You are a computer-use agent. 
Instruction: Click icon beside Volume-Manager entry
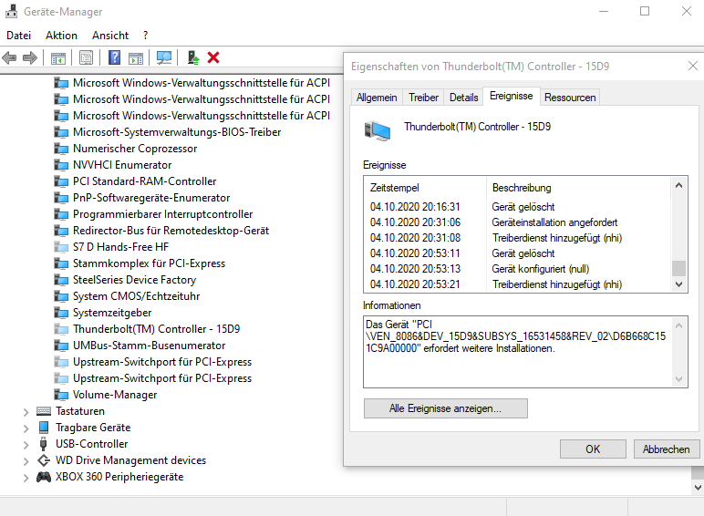pyautogui.click(x=61, y=395)
